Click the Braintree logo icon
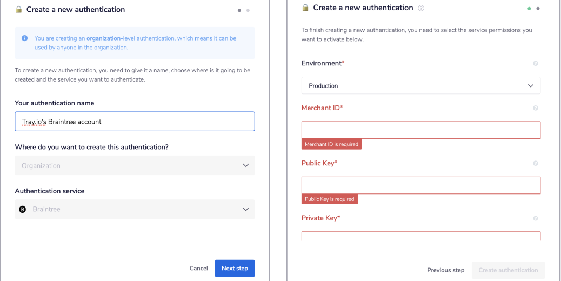This screenshot has width=561, height=281. (x=23, y=209)
